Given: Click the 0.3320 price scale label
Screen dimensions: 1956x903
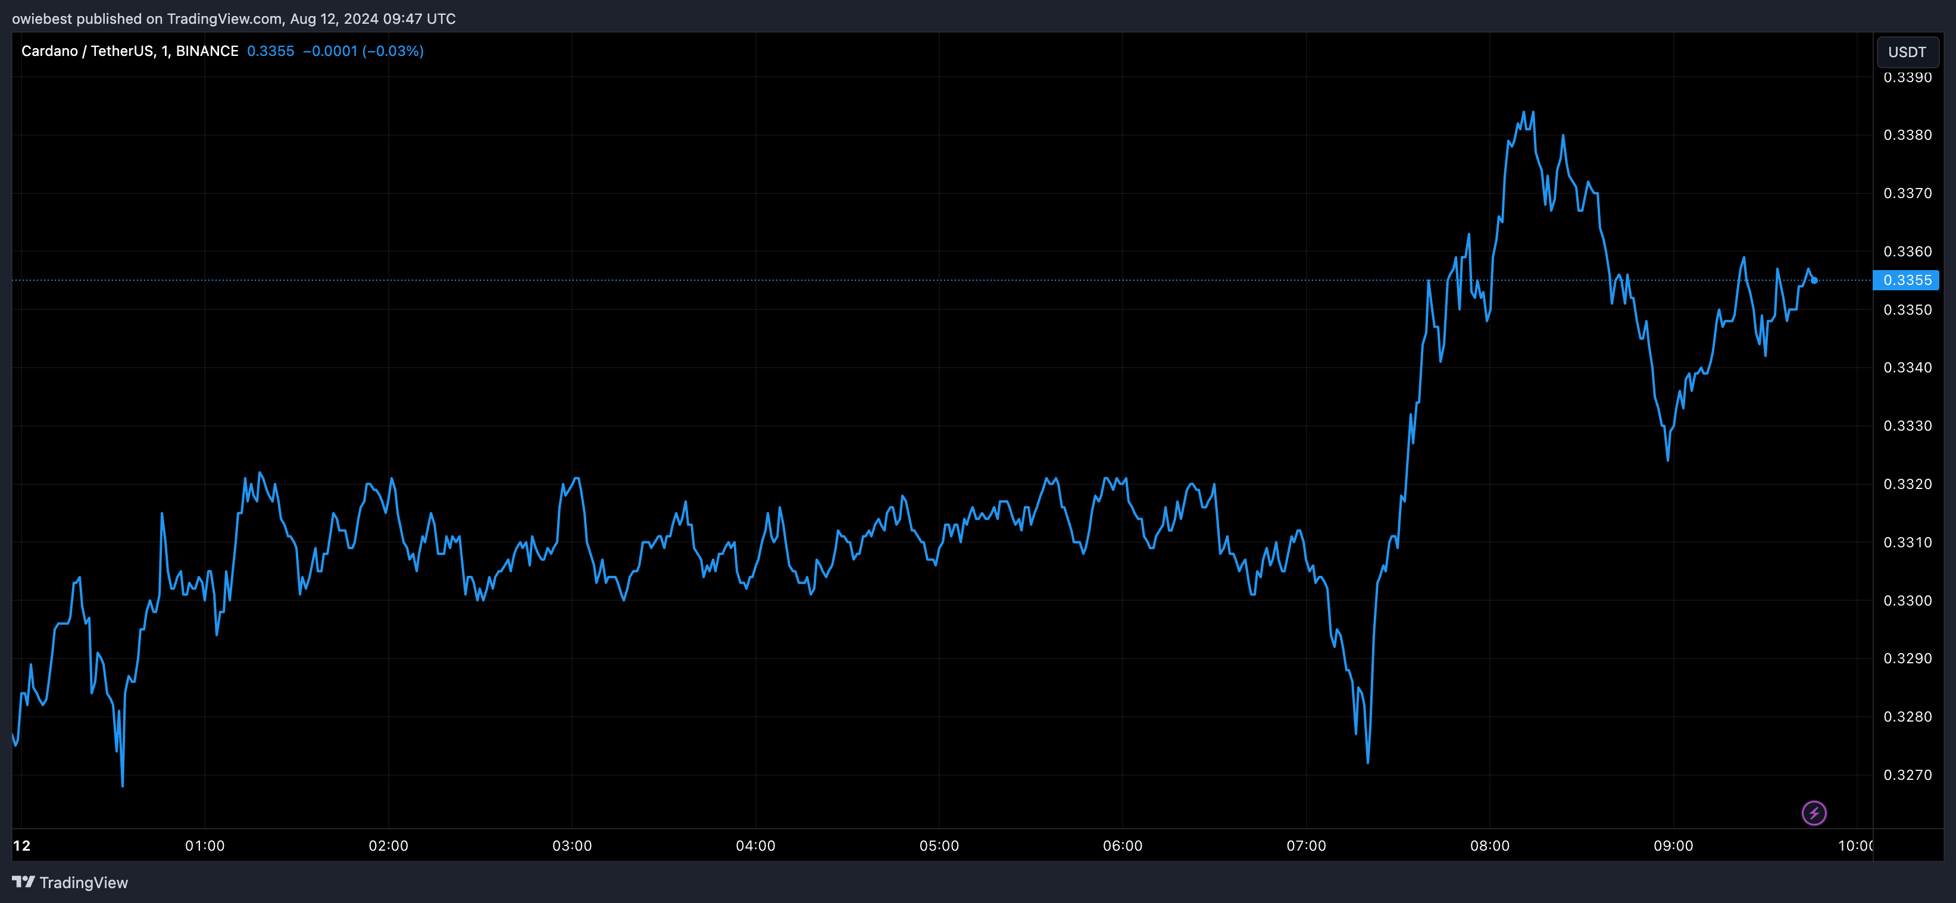Looking at the screenshot, I should 1907,484.
